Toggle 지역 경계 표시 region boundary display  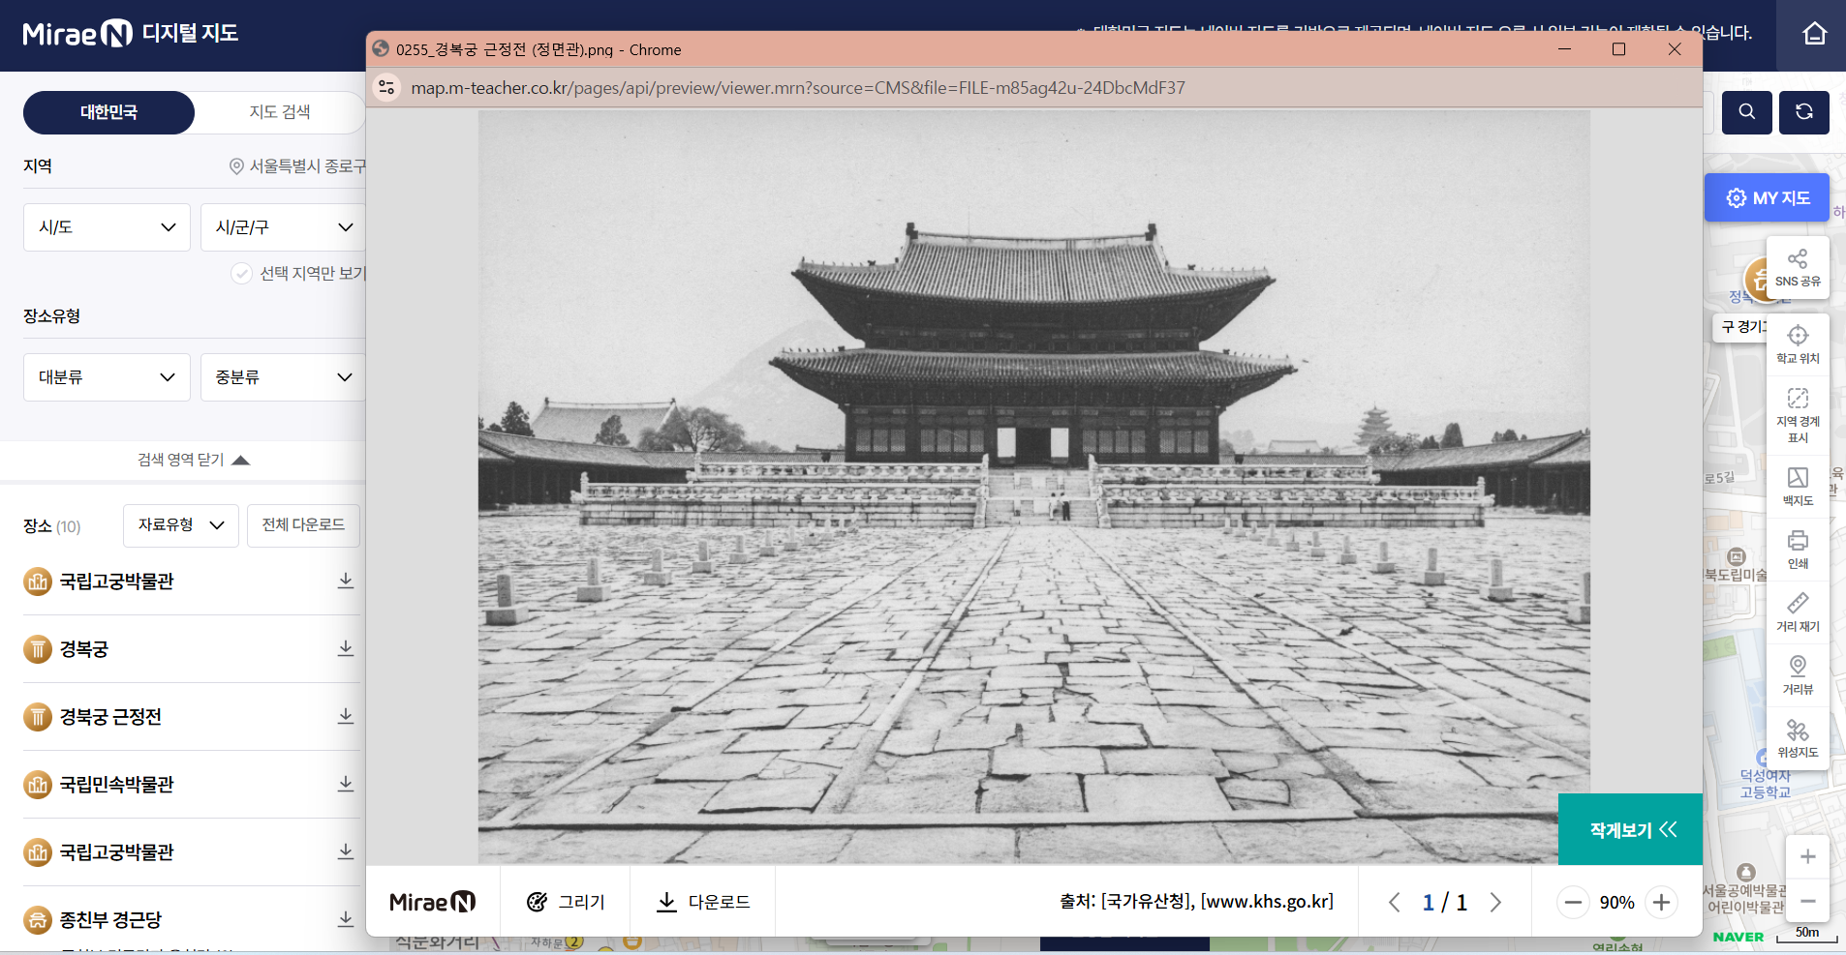click(1798, 413)
